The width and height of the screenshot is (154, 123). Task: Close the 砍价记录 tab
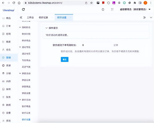pyautogui.click(x=52, y=18)
